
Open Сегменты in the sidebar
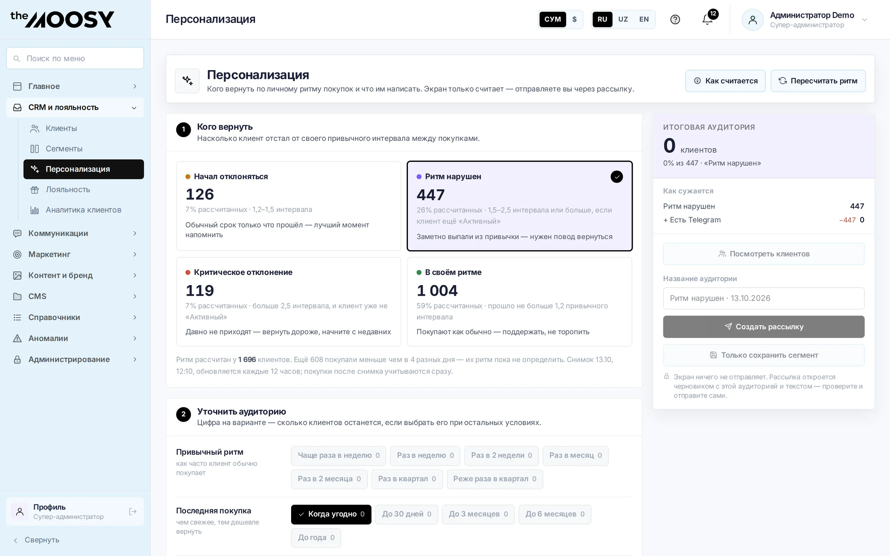[x=83, y=149]
